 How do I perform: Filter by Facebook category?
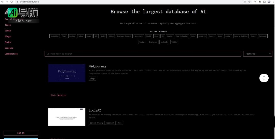click(263, 36)
